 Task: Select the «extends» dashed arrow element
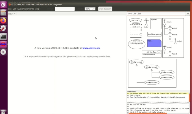coord(136,27)
